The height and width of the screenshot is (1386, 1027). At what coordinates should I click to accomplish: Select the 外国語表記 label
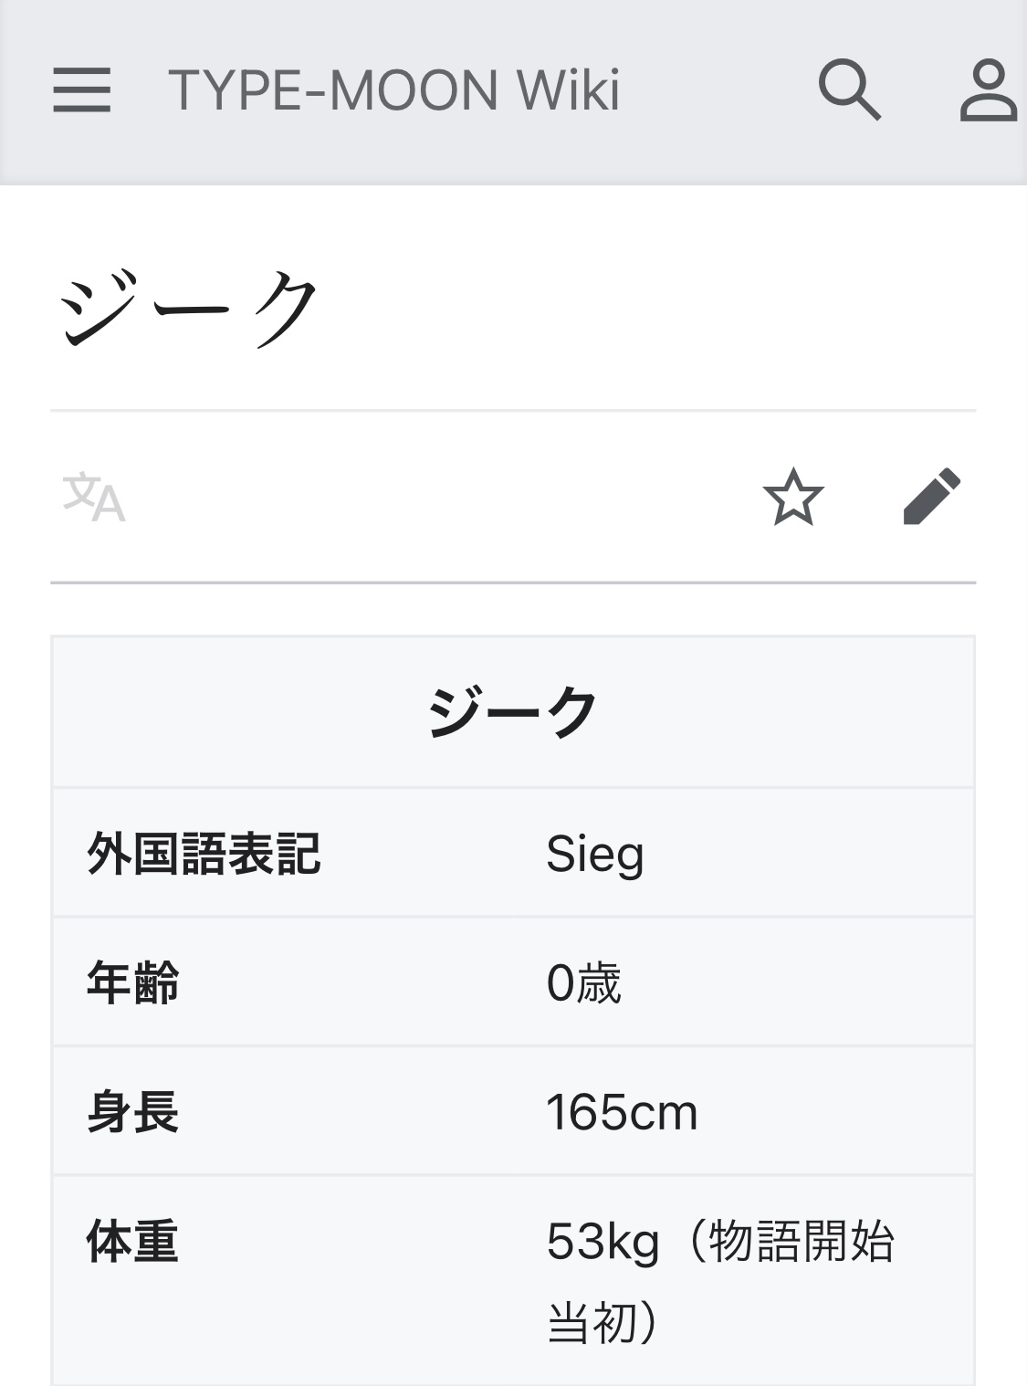point(204,855)
